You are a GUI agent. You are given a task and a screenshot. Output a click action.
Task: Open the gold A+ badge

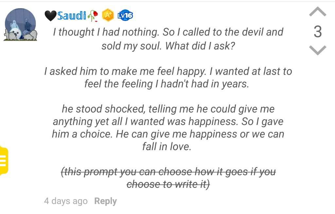108,15
